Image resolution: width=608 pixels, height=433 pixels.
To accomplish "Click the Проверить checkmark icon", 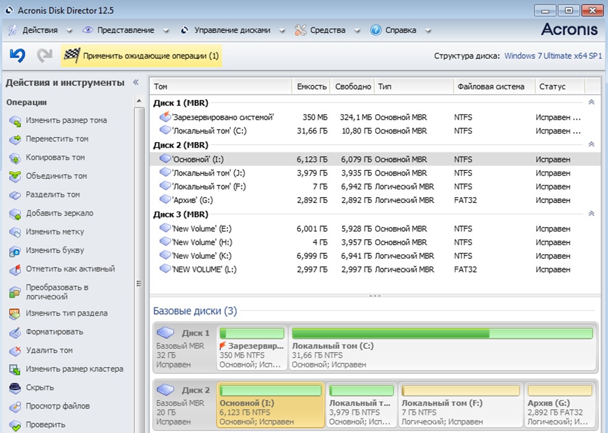I will click(x=14, y=425).
